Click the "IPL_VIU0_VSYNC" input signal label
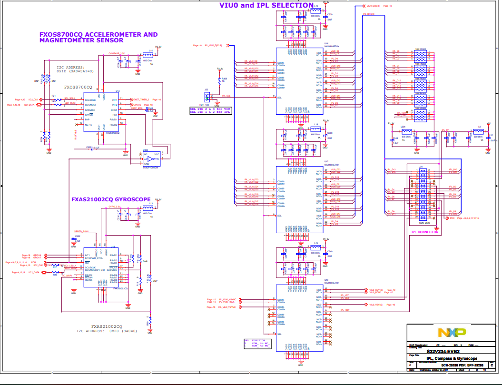 (x=227, y=307)
